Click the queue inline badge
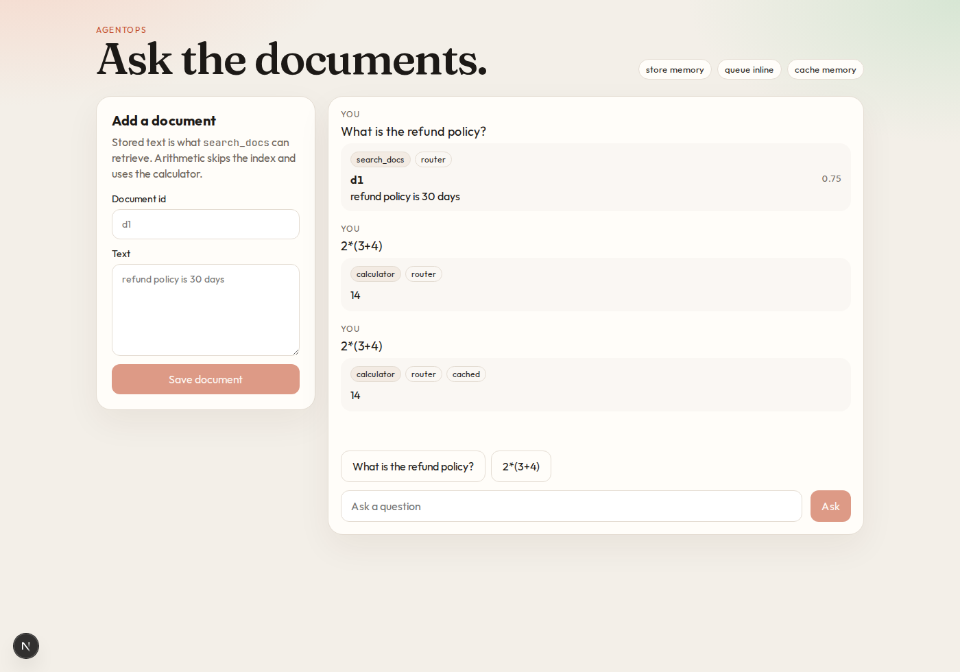The height and width of the screenshot is (672, 960). coord(749,69)
